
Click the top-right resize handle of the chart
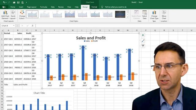(139, 33)
